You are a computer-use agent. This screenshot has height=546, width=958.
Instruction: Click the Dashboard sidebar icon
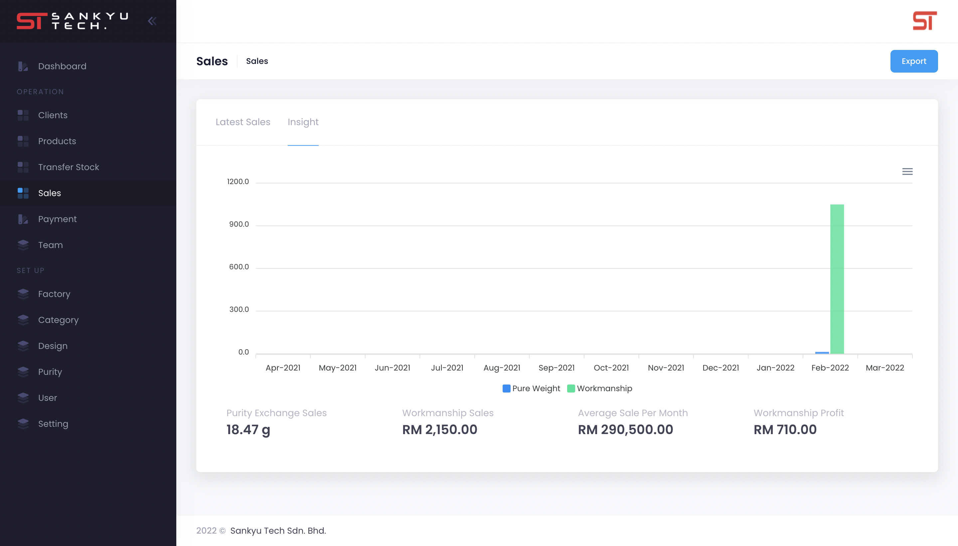23,66
